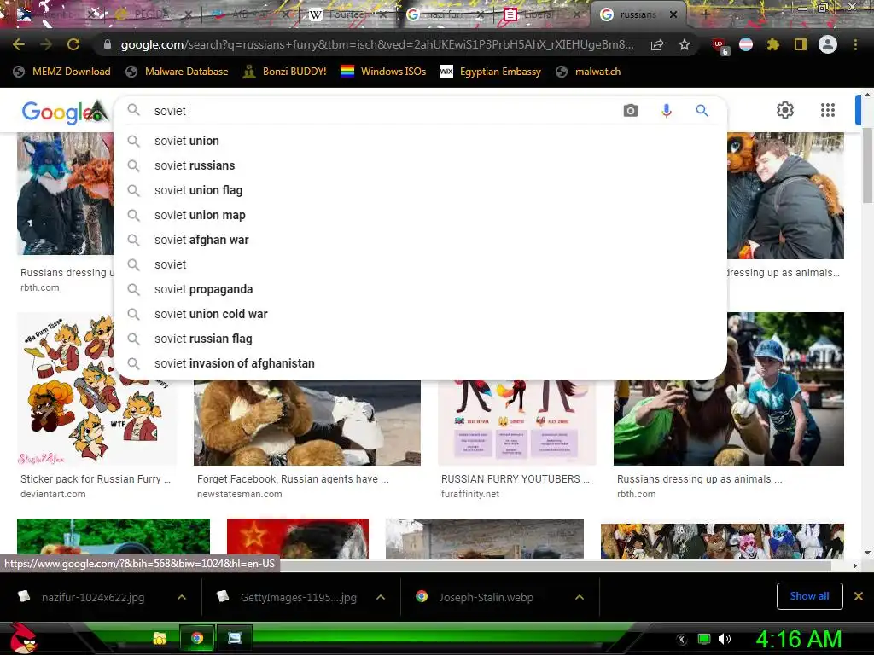Click Show all downloads button
Viewport: 874px width, 655px height.
[x=809, y=596]
